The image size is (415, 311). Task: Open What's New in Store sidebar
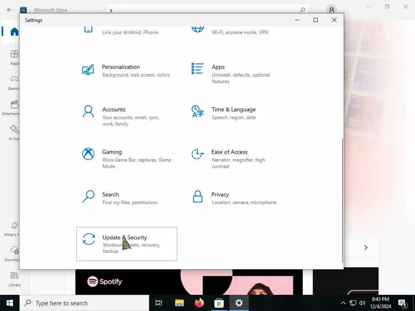click(x=12, y=229)
